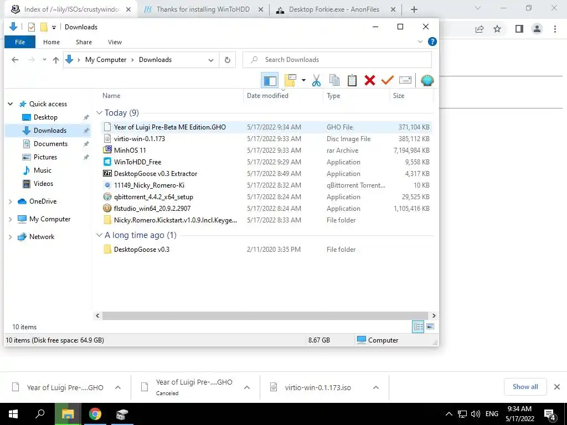Click the orange checkmark properties icon
Image resolution: width=567 pixels, height=425 pixels.
click(387, 80)
